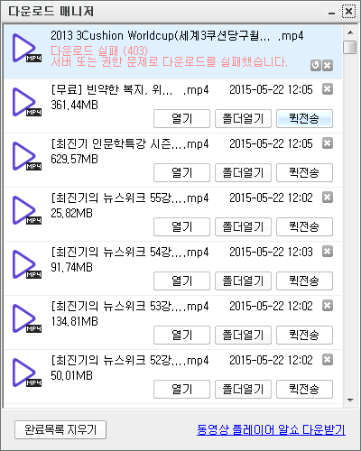This screenshot has width=361, height=451.
Task: Open folder of 뉴스위크 53강 file
Action: coord(243,336)
